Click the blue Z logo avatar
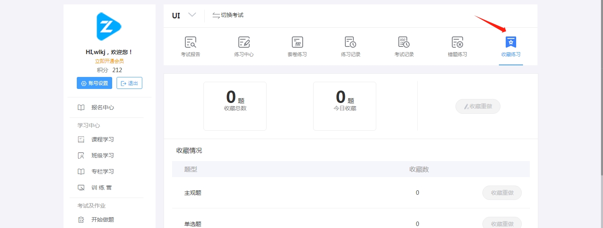Screen dimensions: 603x228 click(x=109, y=26)
